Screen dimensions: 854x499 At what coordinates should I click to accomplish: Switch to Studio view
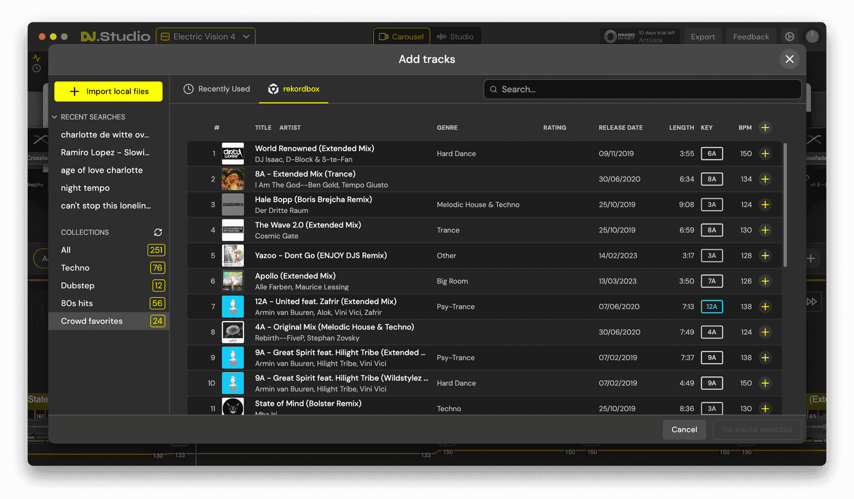coord(455,36)
